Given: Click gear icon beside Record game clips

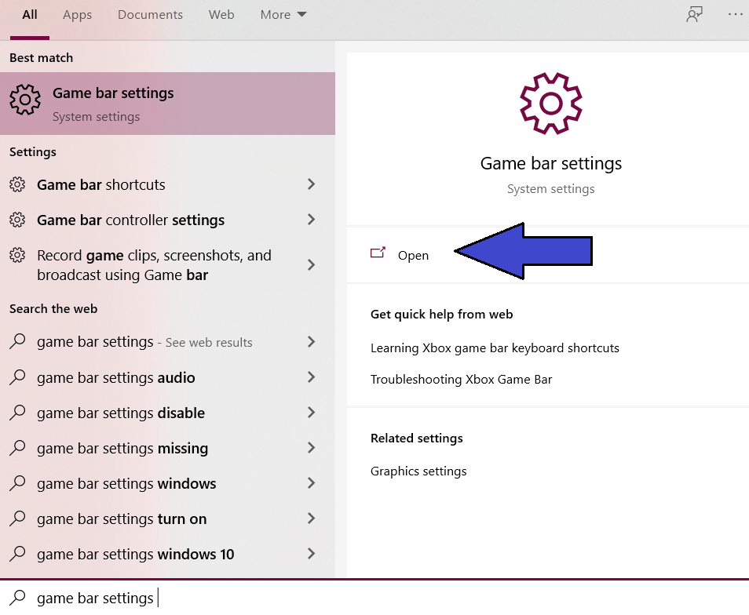Looking at the screenshot, I should tap(17, 255).
